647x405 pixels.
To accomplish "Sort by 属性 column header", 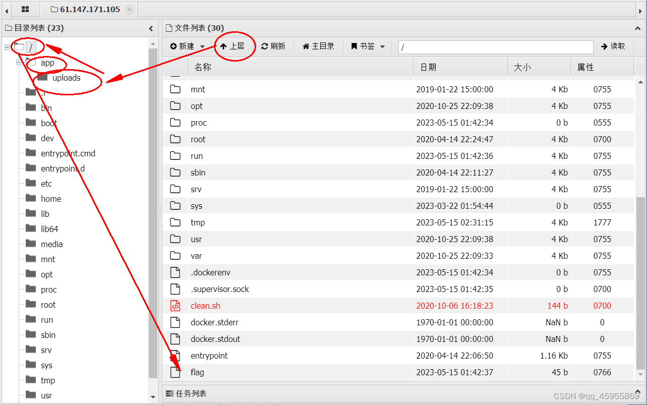I will pos(602,67).
